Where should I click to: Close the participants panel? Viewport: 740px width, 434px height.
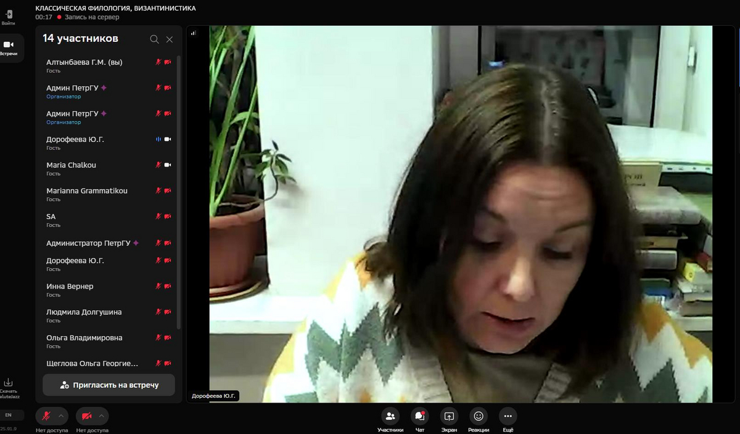pyautogui.click(x=170, y=39)
